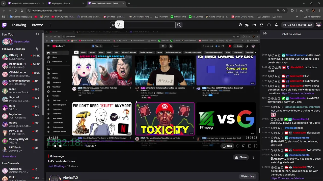Seek the video using the progress bar
Screen dimensions: 323x181
pos(152,141)
